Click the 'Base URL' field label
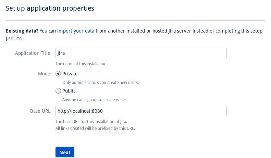Viewport: 271px width, 158px height. pos(40,111)
